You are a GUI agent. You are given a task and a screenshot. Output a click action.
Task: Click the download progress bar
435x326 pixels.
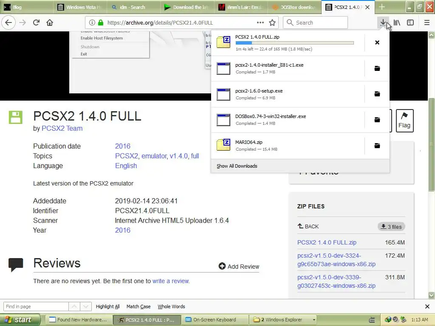(x=295, y=43)
